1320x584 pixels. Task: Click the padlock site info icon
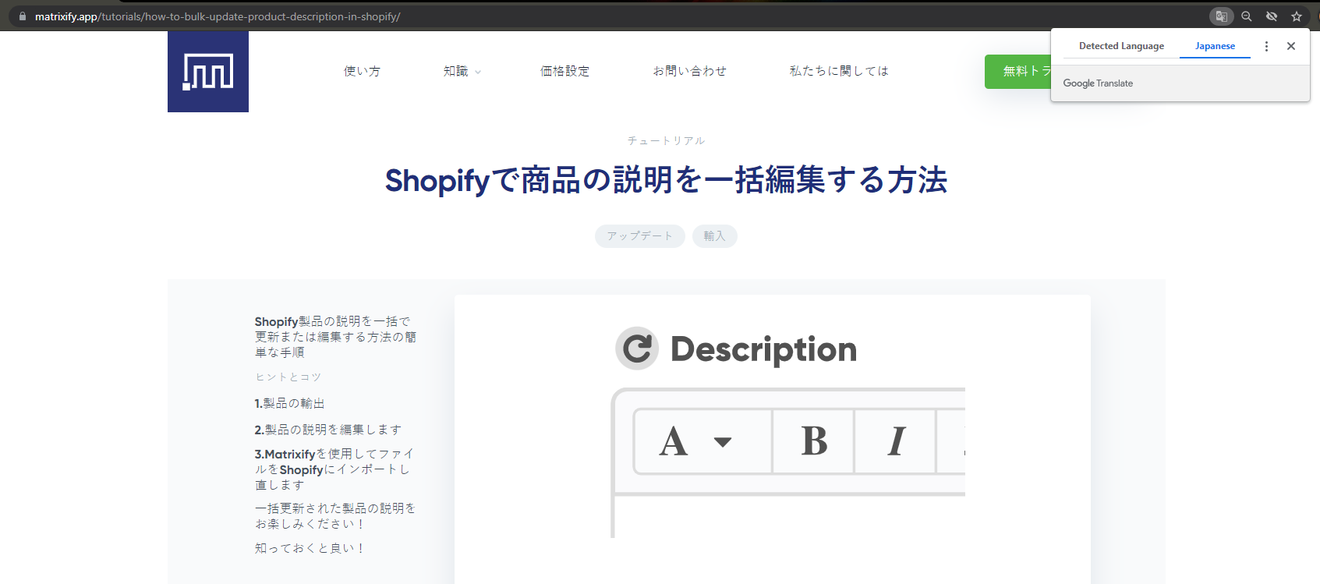23,16
